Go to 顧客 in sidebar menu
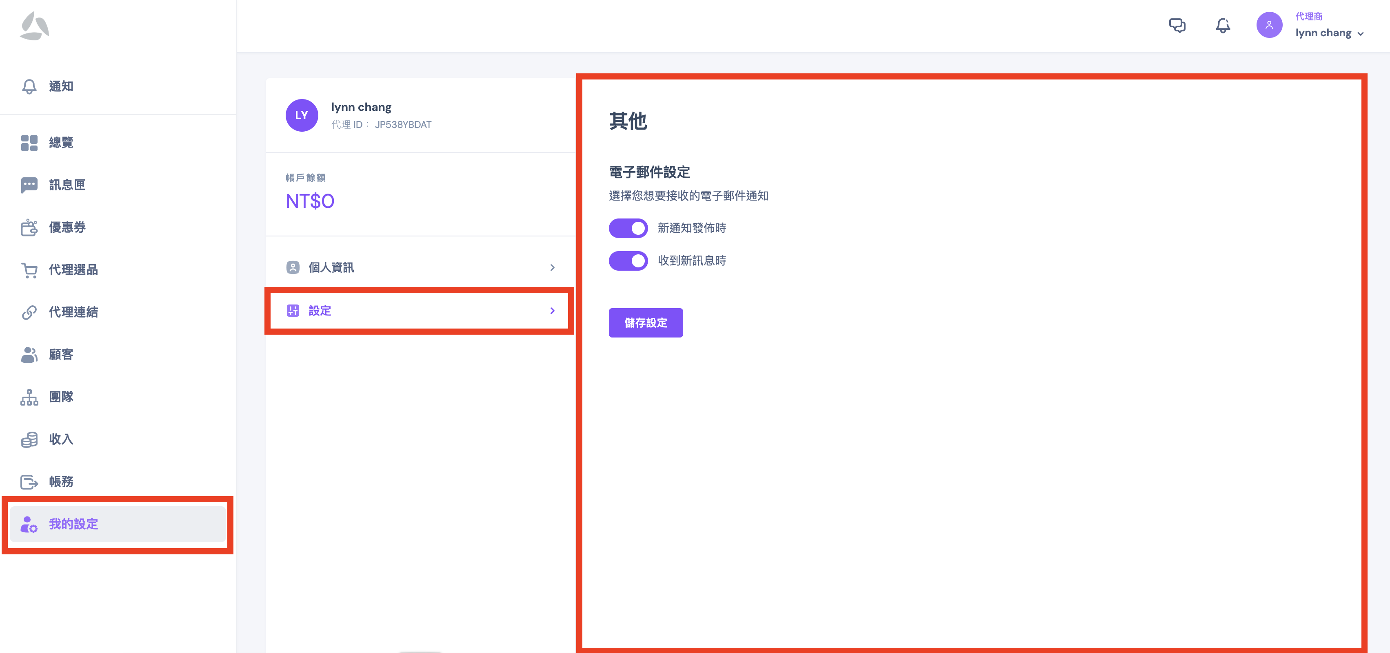Screen dimensions: 1390x653 (x=61, y=355)
